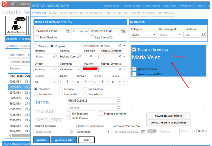The width and height of the screenshot is (212, 146).
Task: Click AÑADIR NUEVO HUÉSPED button
Action: (168, 116)
